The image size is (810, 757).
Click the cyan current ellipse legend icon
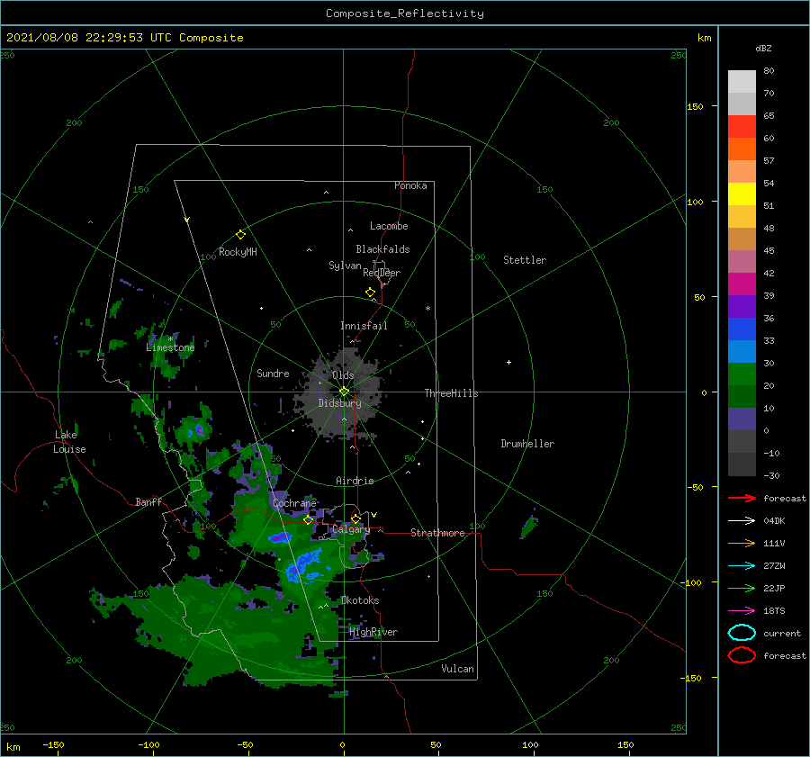(742, 633)
